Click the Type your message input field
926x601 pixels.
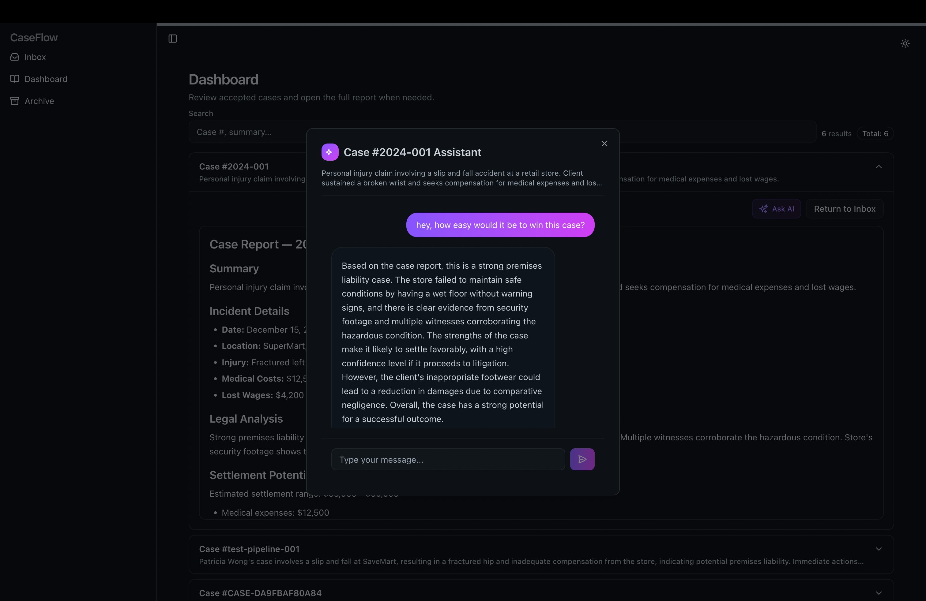pyautogui.click(x=447, y=460)
